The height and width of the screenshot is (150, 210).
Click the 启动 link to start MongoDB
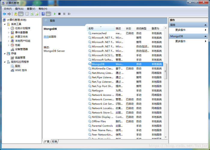coord(46,37)
